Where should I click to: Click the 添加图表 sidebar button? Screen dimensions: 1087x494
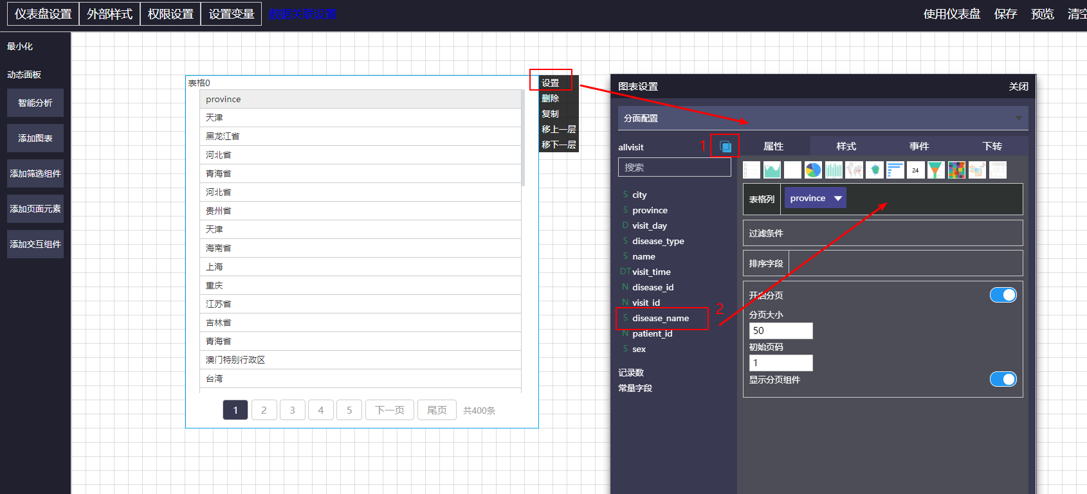point(35,138)
